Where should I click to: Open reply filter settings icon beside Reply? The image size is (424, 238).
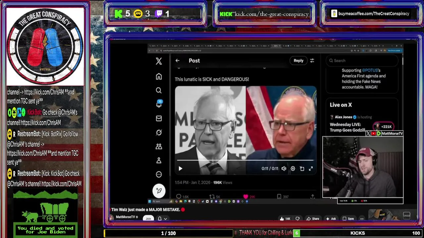tap(312, 60)
